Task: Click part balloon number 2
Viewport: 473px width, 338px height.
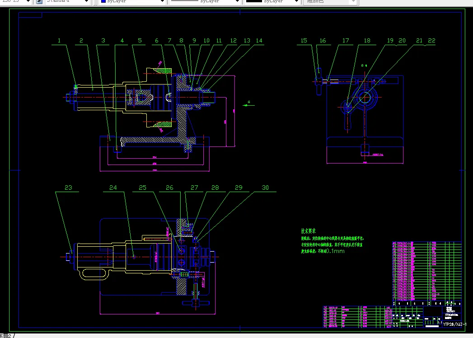Action: pos(81,40)
